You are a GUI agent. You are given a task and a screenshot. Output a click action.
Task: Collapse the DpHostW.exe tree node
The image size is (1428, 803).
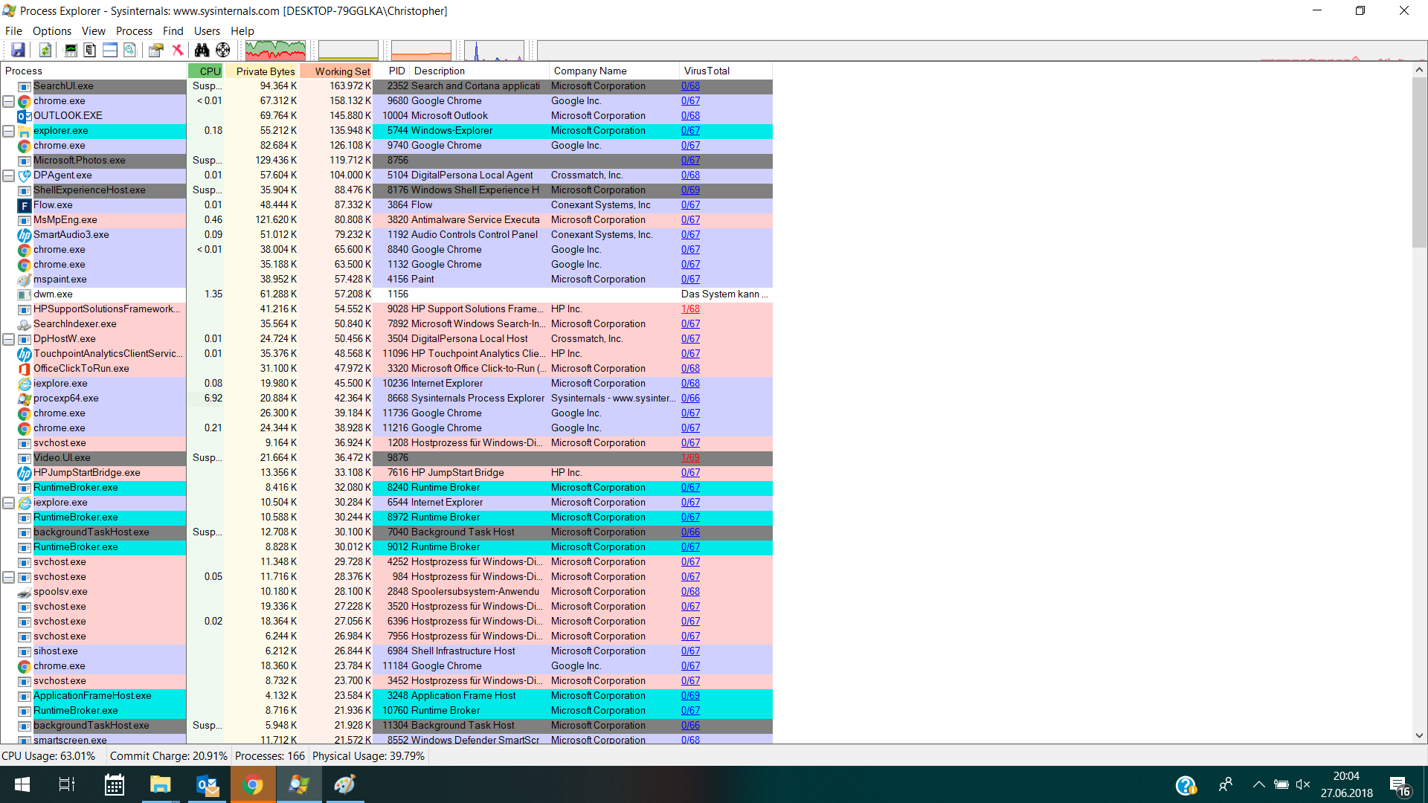[8, 339]
